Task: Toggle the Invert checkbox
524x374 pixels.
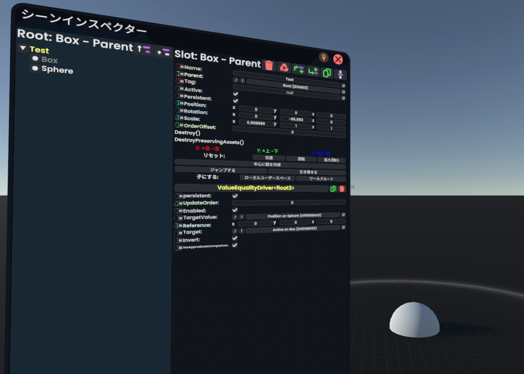Action: 235,238
